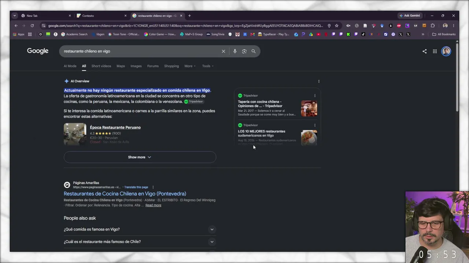This screenshot has width=469, height=263.
Task: Click Translate this page link
Action: click(136, 187)
